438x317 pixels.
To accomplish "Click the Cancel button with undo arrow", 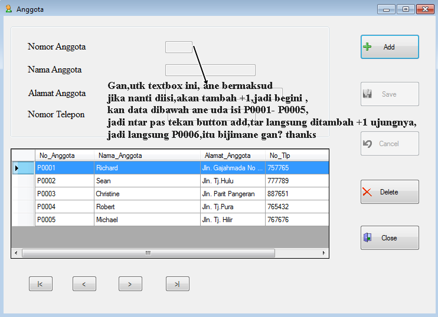I will pyautogui.click(x=390, y=144).
